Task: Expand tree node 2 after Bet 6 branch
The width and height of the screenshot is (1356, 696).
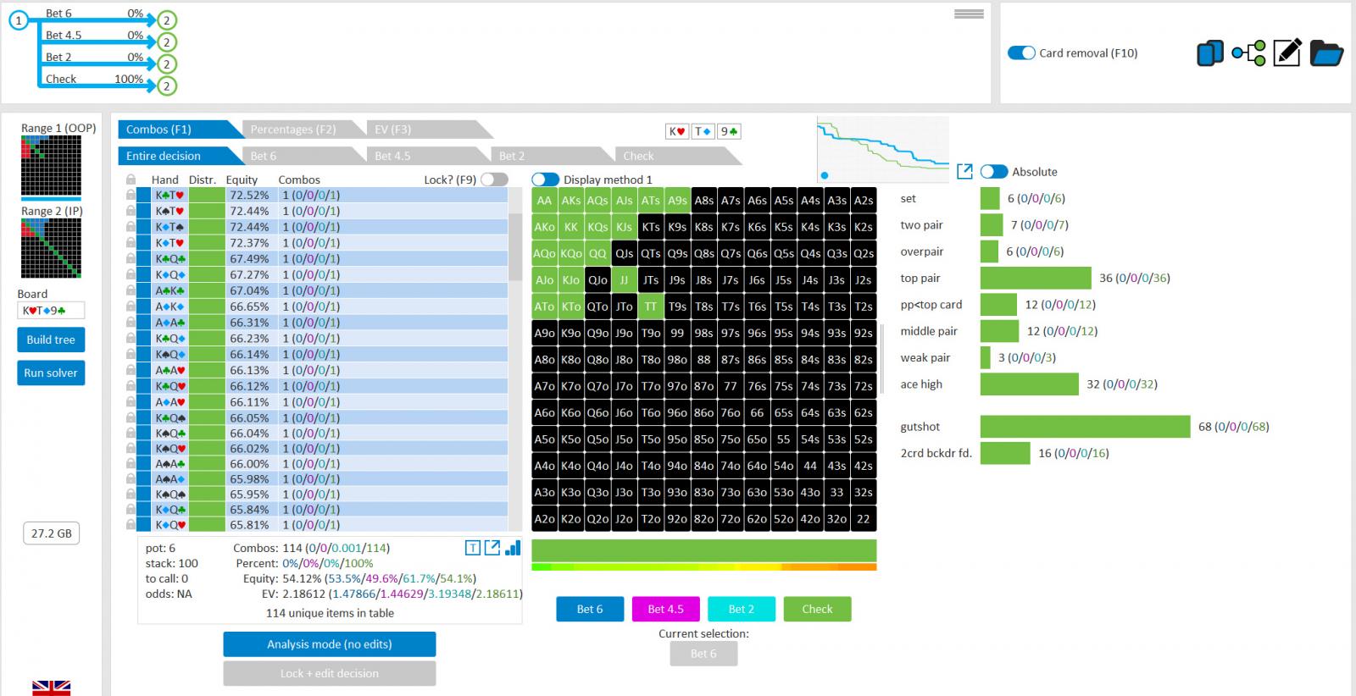Action: tap(167, 20)
